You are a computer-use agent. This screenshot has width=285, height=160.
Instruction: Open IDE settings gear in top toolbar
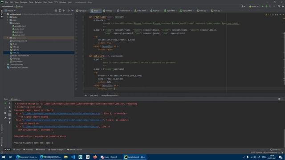[x=283, y=6]
